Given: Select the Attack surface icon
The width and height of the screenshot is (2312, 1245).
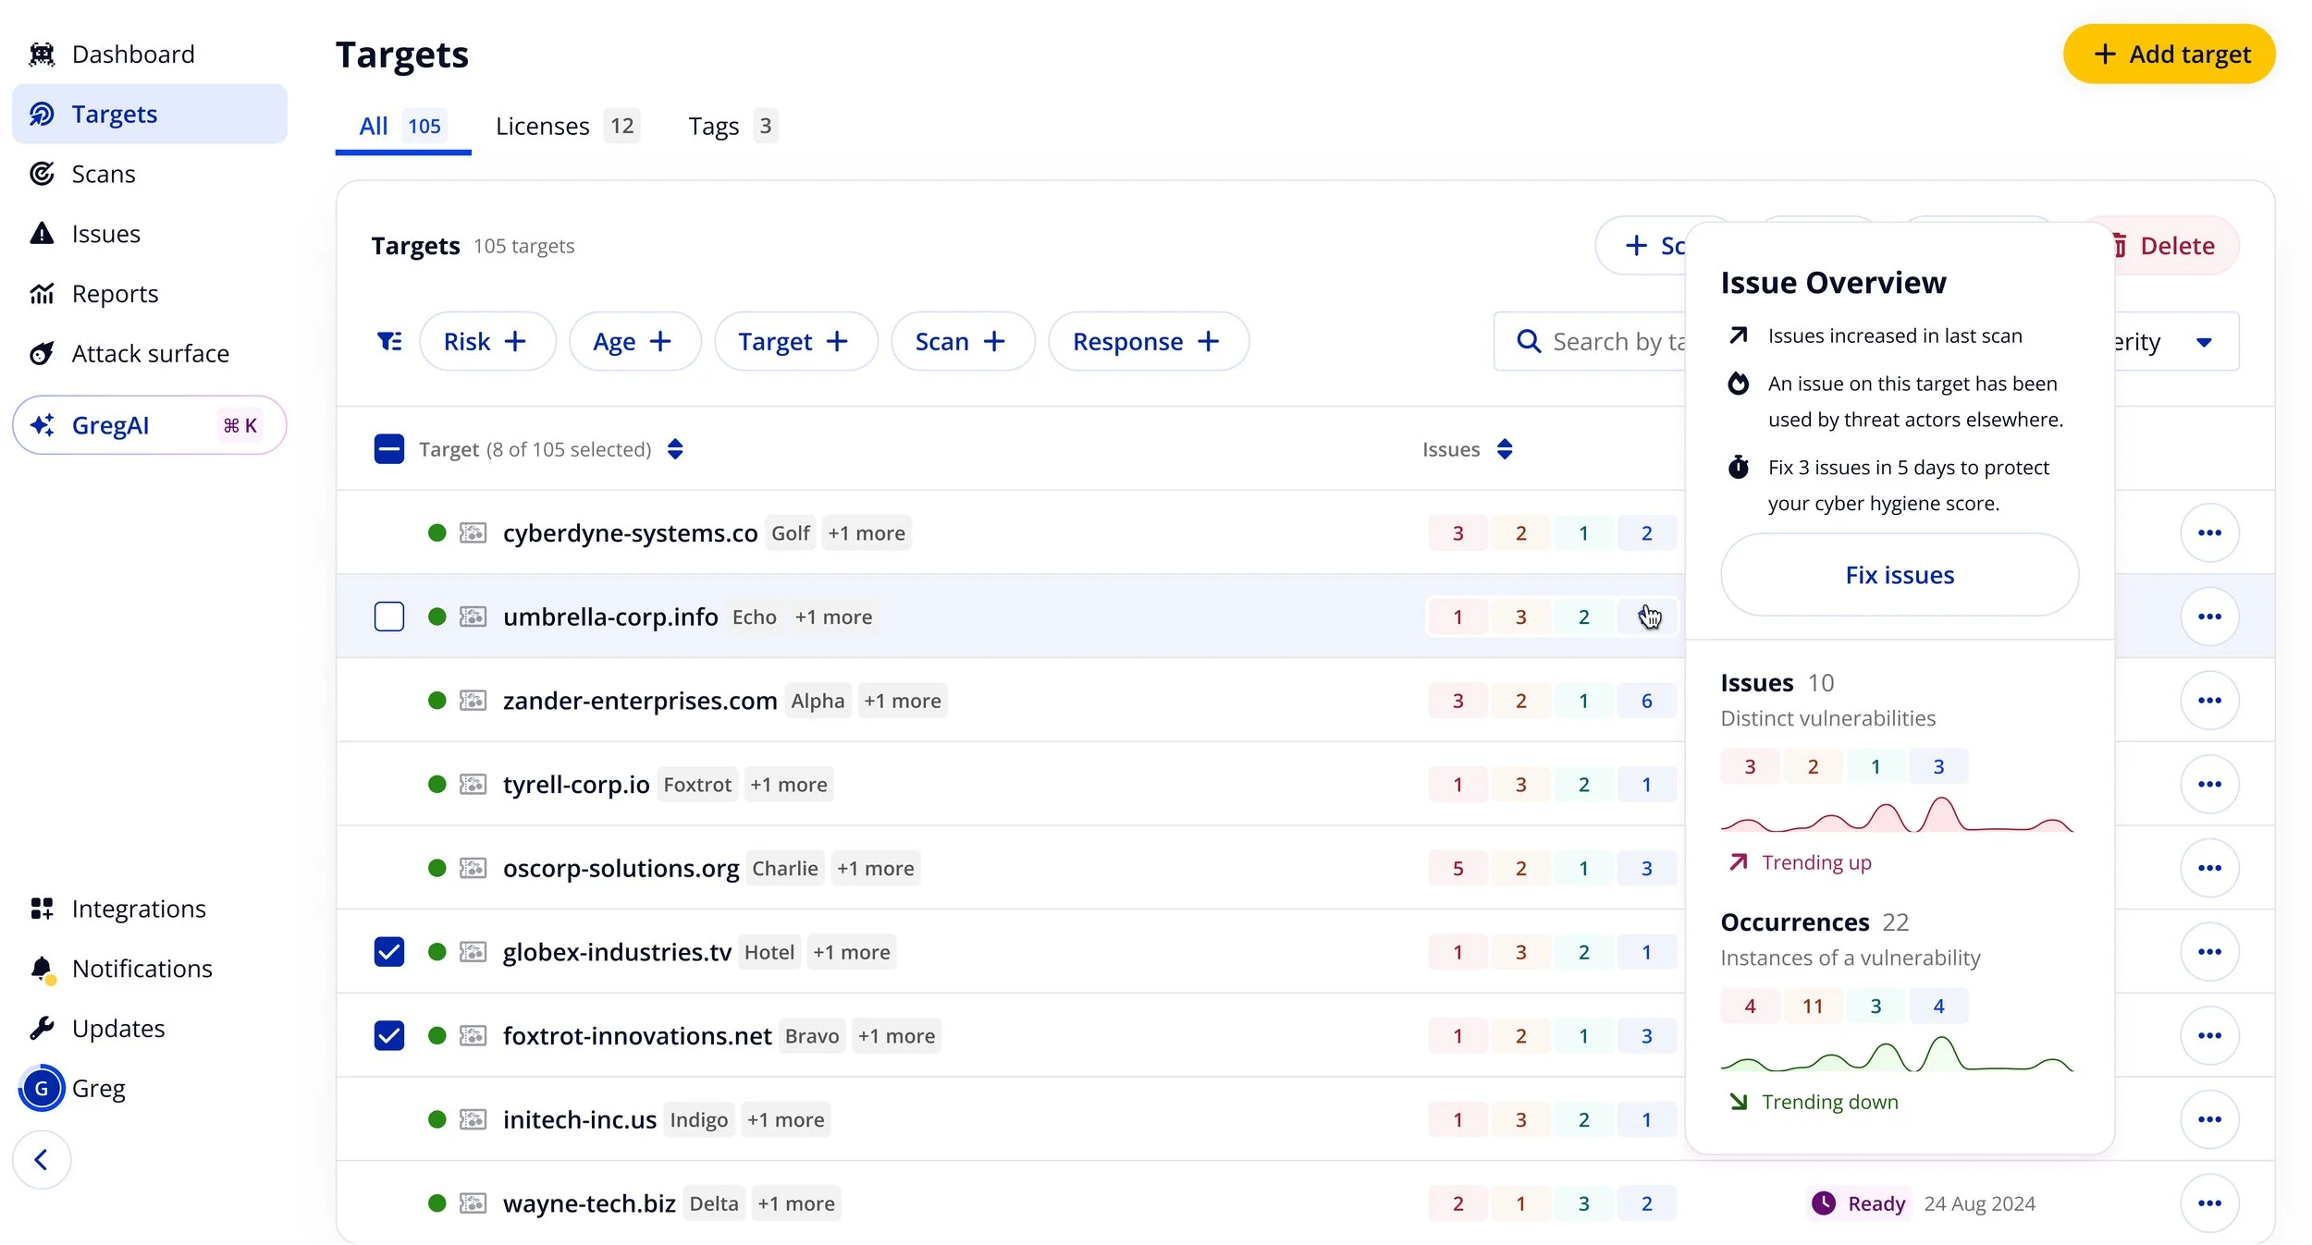Looking at the screenshot, I should coord(43,353).
